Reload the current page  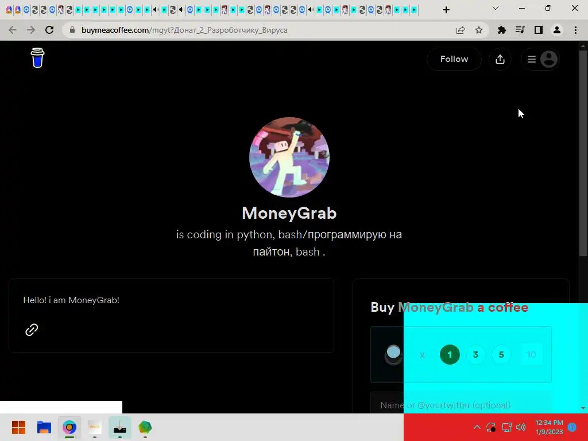click(49, 30)
